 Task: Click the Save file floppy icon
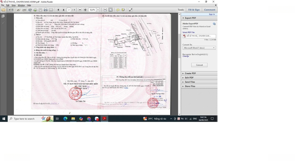pyautogui.click(x=40, y=10)
